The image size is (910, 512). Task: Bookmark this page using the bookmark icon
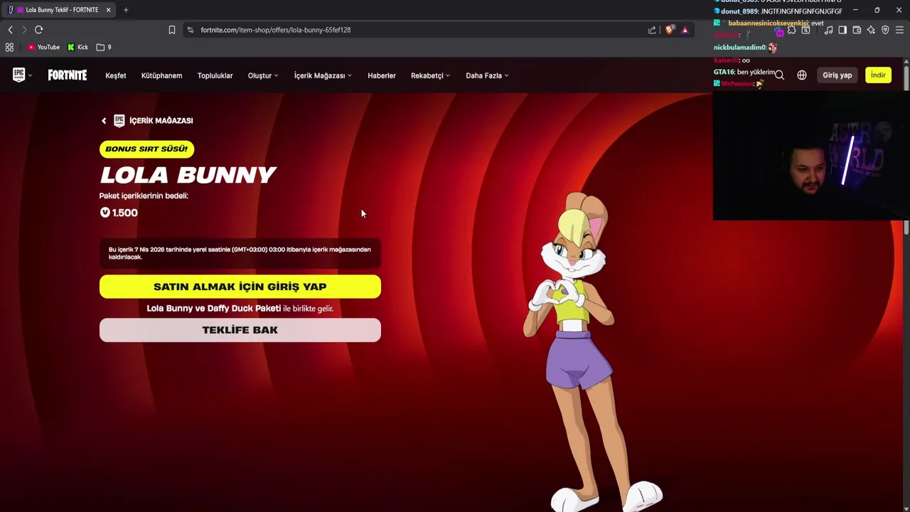click(171, 30)
